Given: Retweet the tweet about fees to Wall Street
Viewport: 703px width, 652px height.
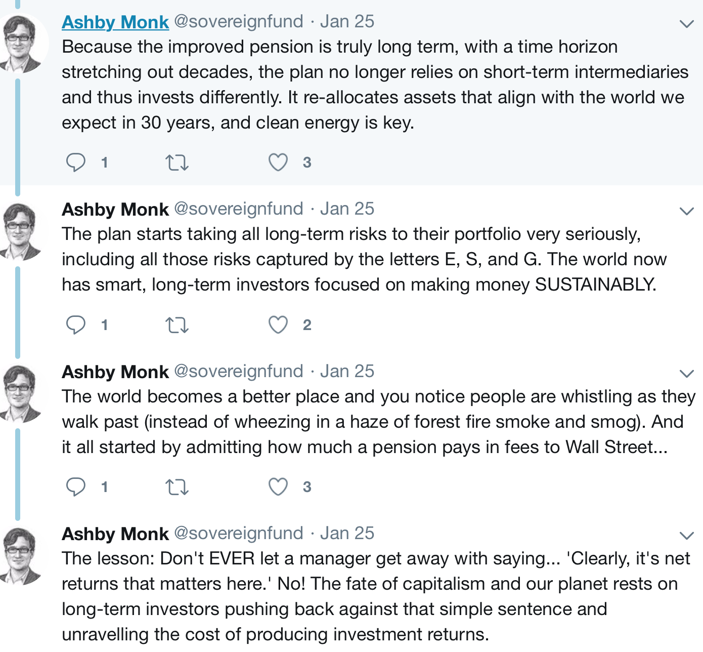Looking at the screenshot, I should pos(177,487).
